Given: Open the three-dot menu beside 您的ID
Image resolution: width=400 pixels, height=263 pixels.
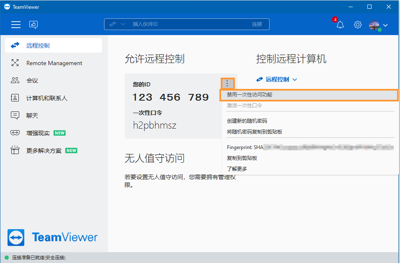Looking at the screenshot, I should coord(227,83).
